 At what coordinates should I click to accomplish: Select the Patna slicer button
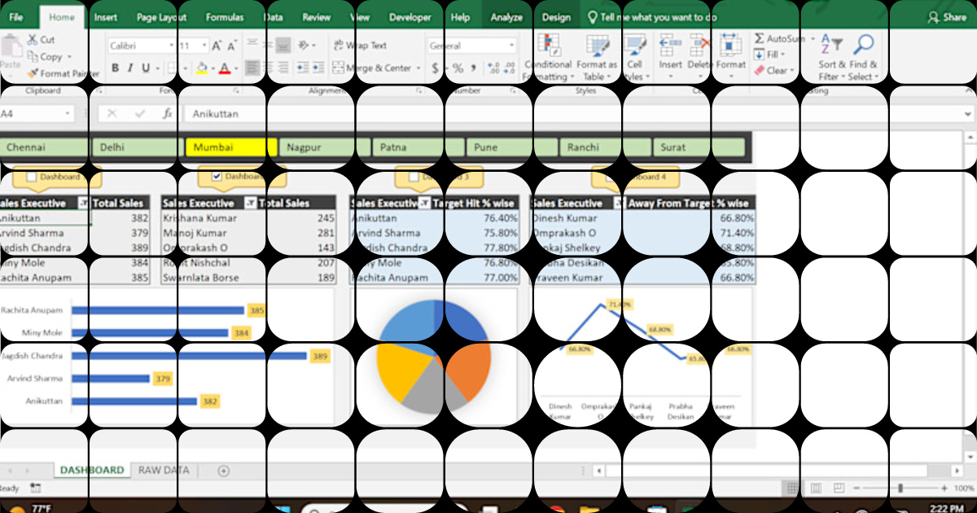pyautogui.click(x=417, y=147)
